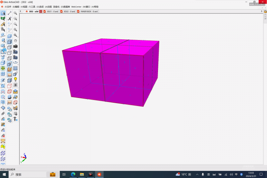Select the hand pan tool
The width and height of the screenshot is (267, 178).
click(x=16, y=41)
